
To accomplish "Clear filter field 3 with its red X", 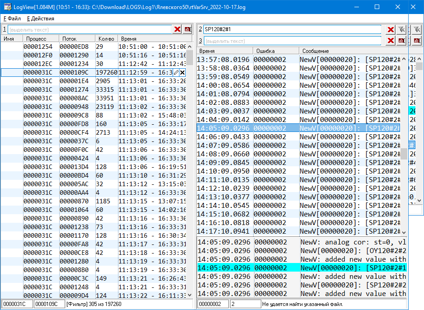I will (391, 41).
